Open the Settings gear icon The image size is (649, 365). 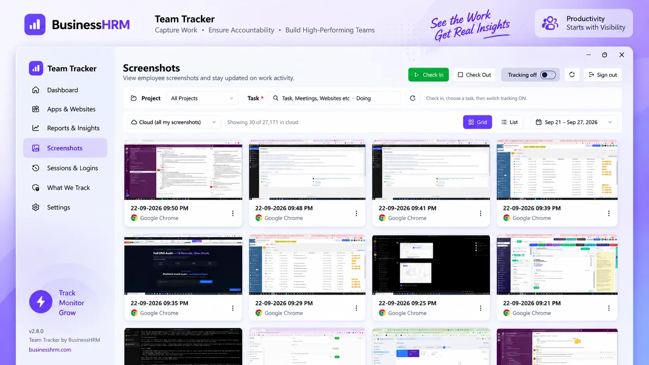tap(36, 207)
